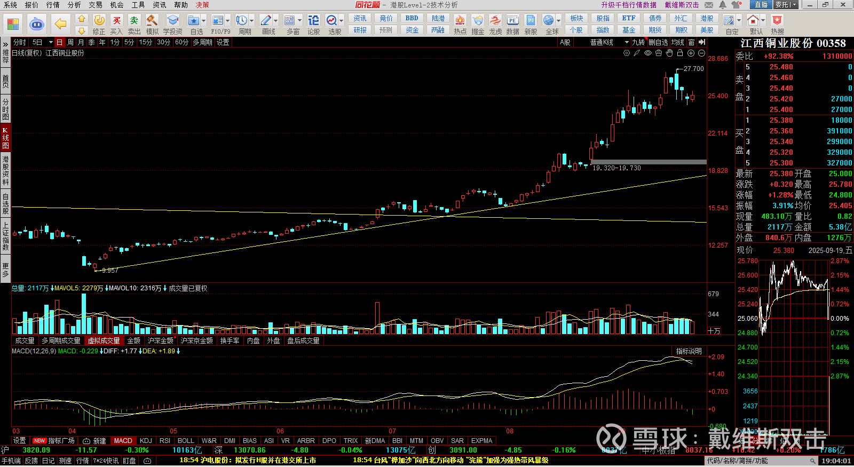Click the 买入 buy icon

click(x=116, y=20)
